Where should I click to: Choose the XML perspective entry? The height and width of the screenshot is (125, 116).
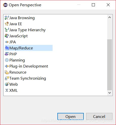11,90
